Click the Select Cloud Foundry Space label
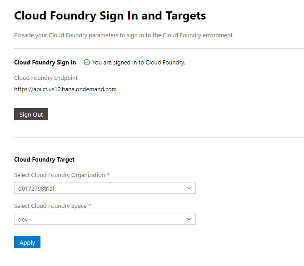This screenshot has width=304, height=266. 50,206
